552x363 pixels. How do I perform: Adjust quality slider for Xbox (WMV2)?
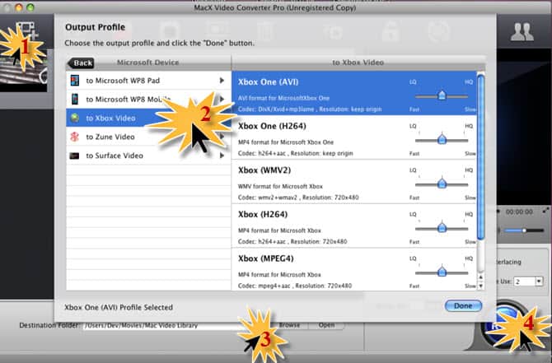pos(442,184)
